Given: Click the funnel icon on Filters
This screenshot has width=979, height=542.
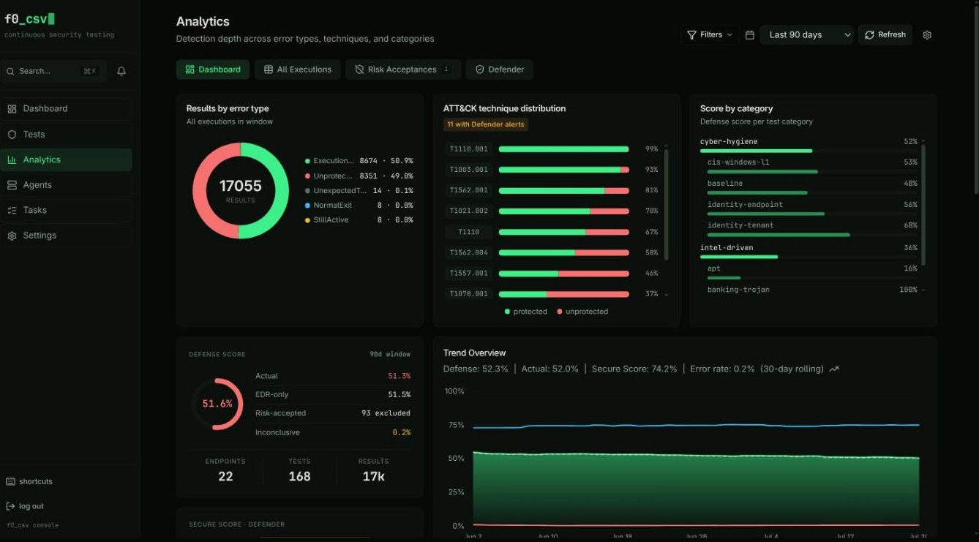Looking at the screenshot, I should click(691, 35).
